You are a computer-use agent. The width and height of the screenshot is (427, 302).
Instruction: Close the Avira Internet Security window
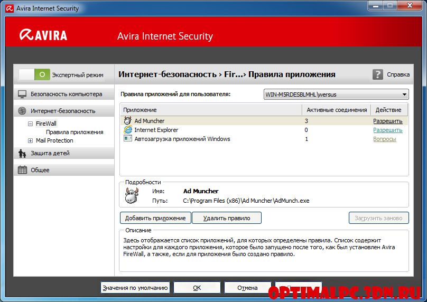(410, 5)
